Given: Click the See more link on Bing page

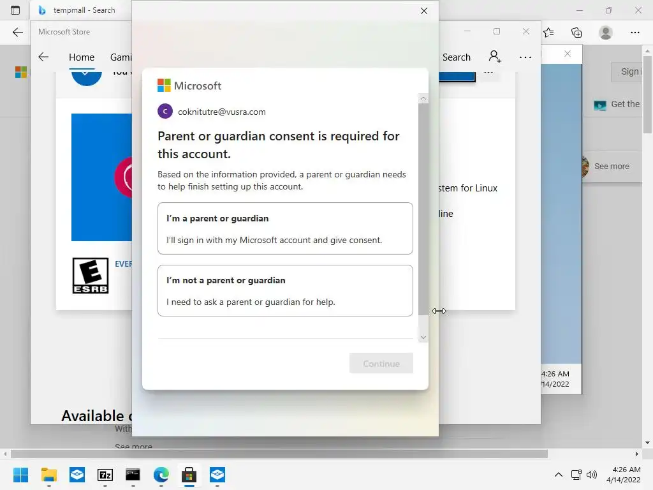Looking at the screenshot, I should [612, 167].
